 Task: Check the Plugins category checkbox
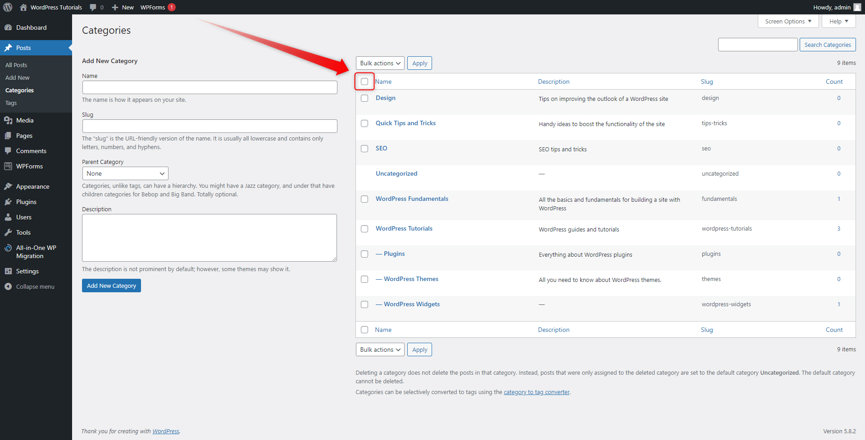coord(364,254)
